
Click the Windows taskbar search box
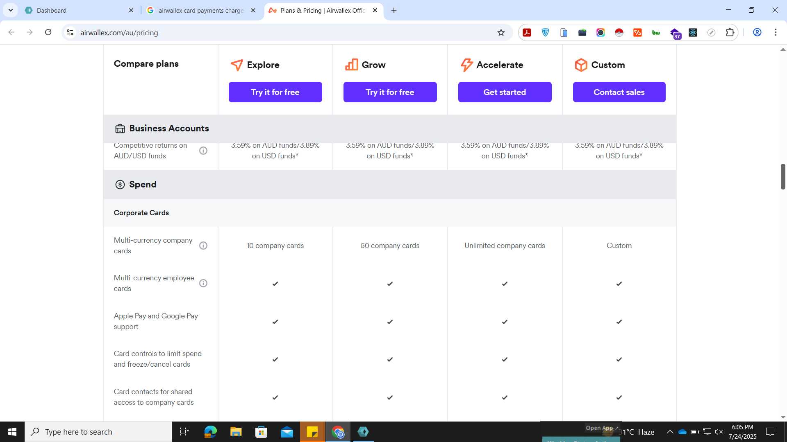(x=98, y=432)
